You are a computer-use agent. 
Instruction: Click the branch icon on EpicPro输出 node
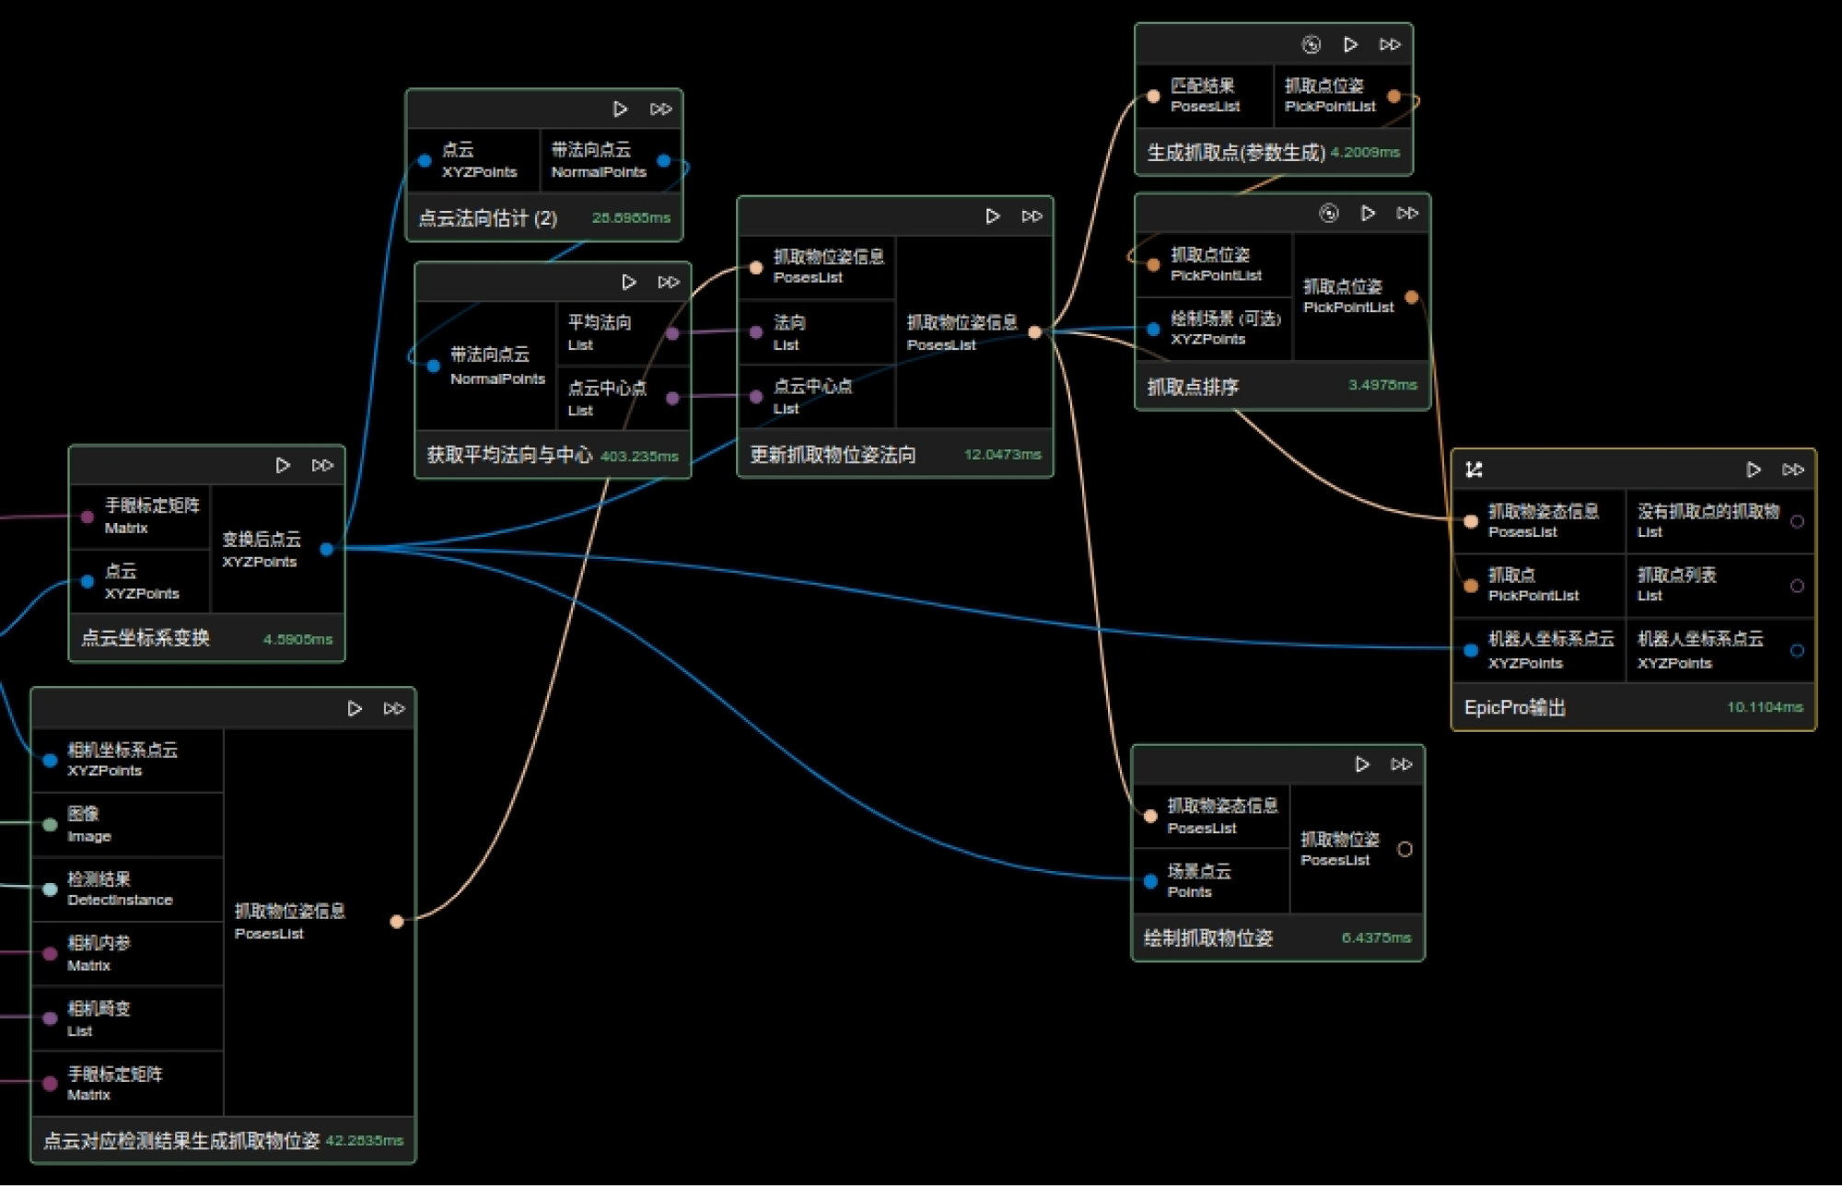(1474, 470)
